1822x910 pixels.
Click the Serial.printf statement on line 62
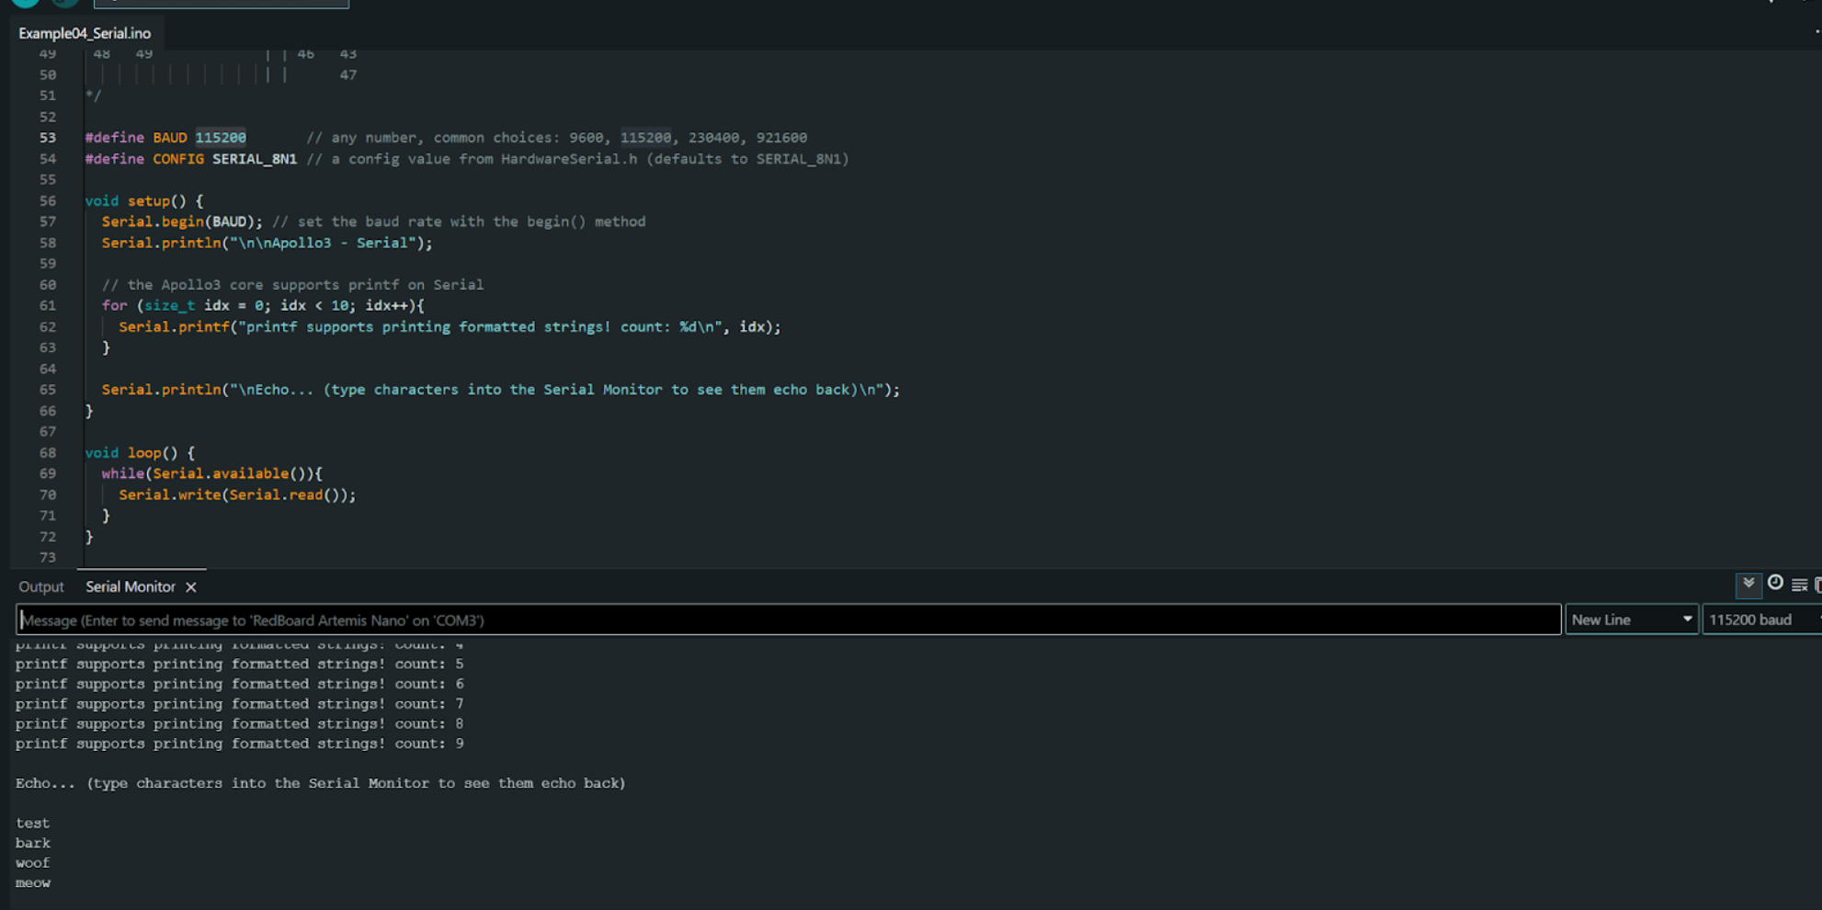coord(449,327)
